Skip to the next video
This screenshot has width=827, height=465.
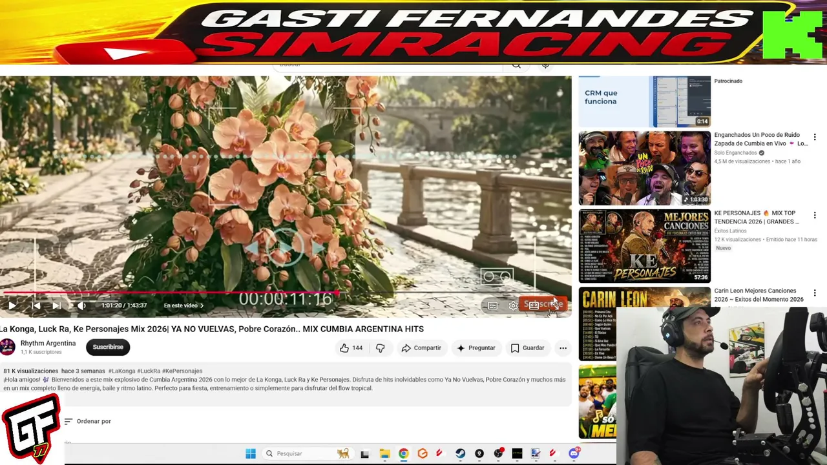pyautogui.click(x=57, y=305)
